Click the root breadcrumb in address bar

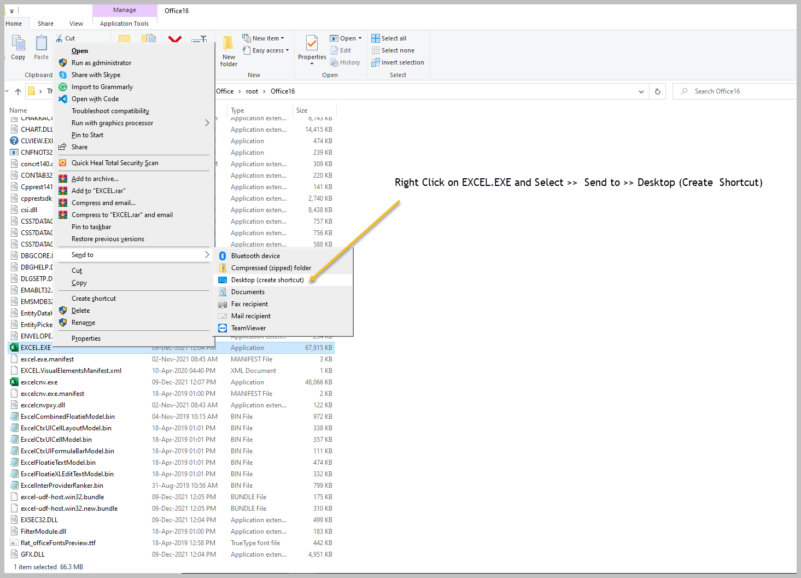(x=252, y=91)
